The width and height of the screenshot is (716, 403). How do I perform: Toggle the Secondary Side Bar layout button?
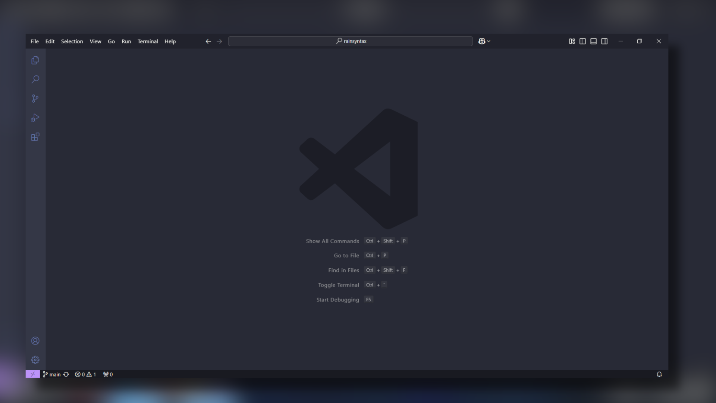point(604,41)
